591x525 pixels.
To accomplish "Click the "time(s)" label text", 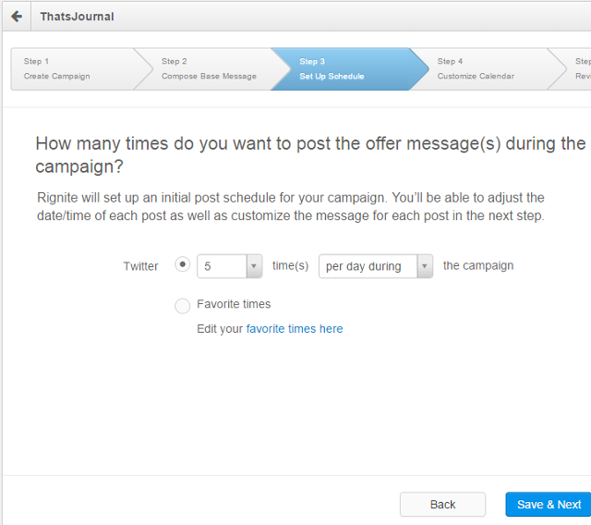I will [290, 266].
